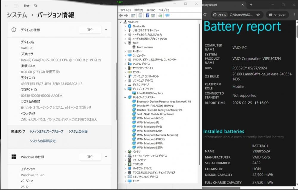Click the Chrome incognito シークレット indicator
Image resolution: width=298 pixels, height=190 pixels.
(277, 15)
